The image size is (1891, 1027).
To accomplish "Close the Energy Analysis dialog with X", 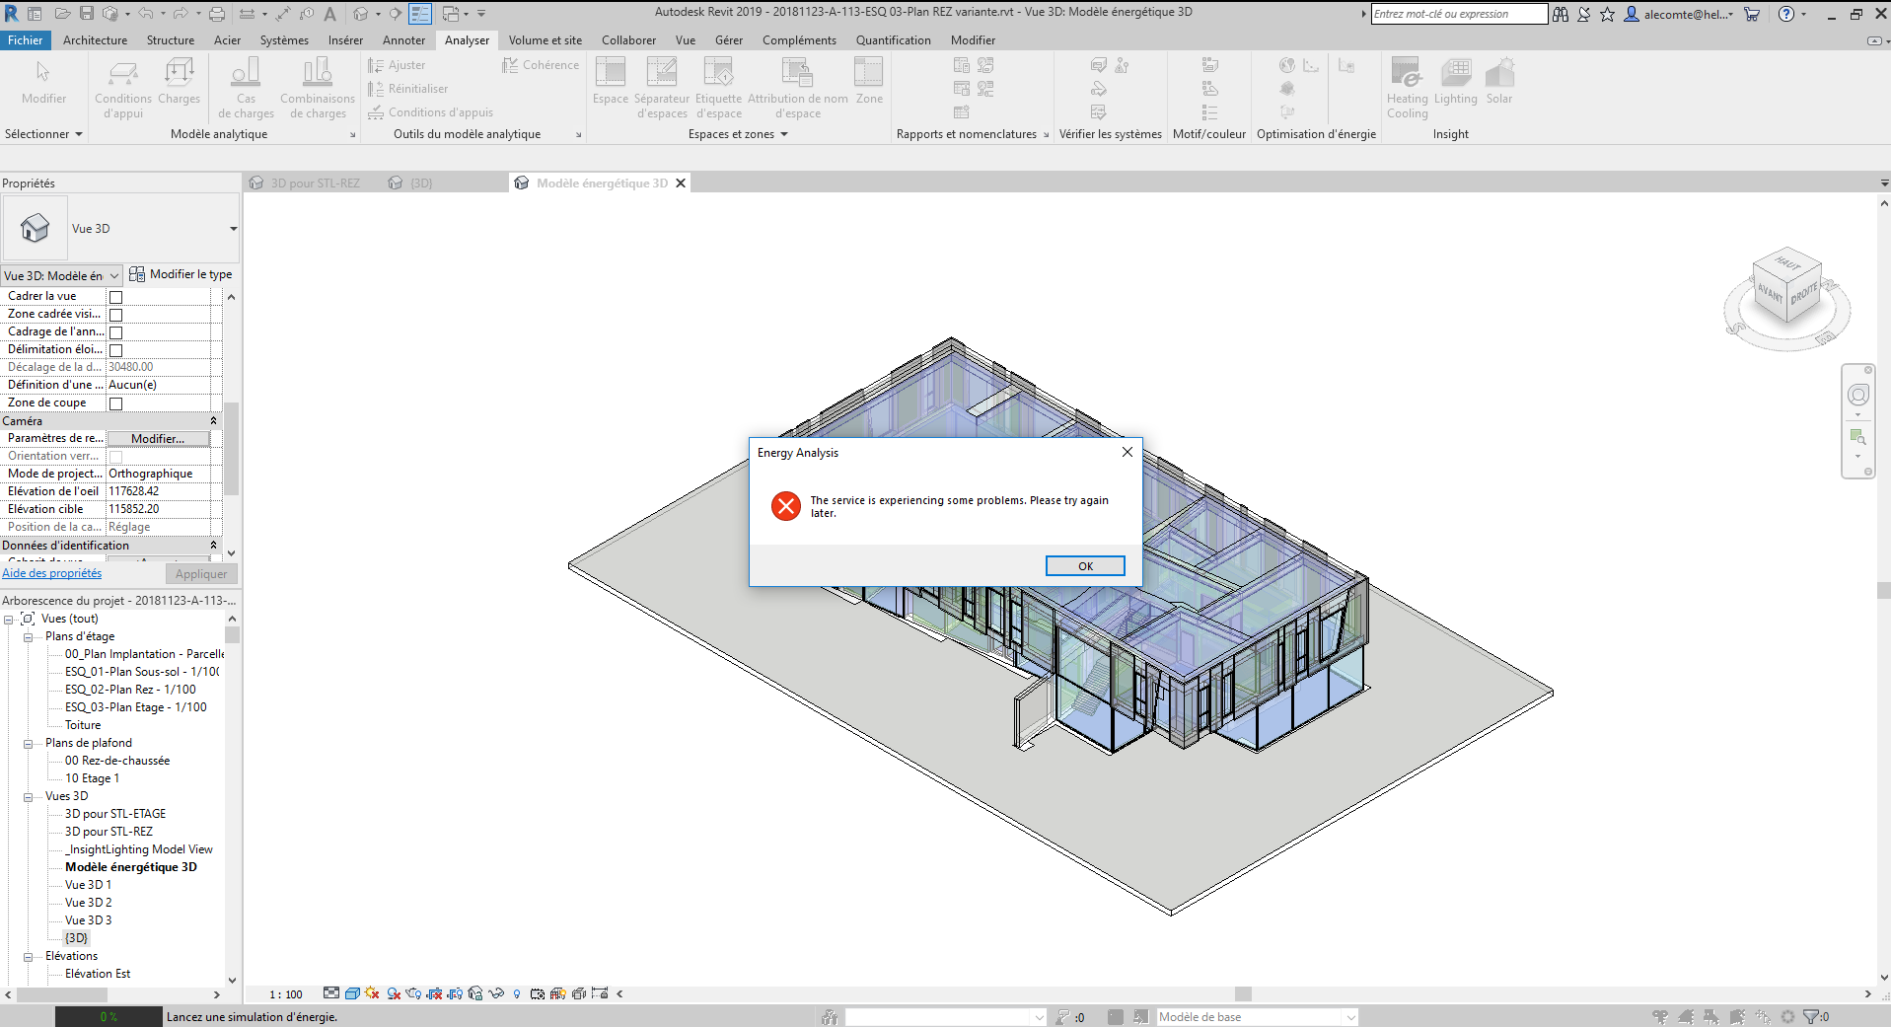I will coord(1127,452).
